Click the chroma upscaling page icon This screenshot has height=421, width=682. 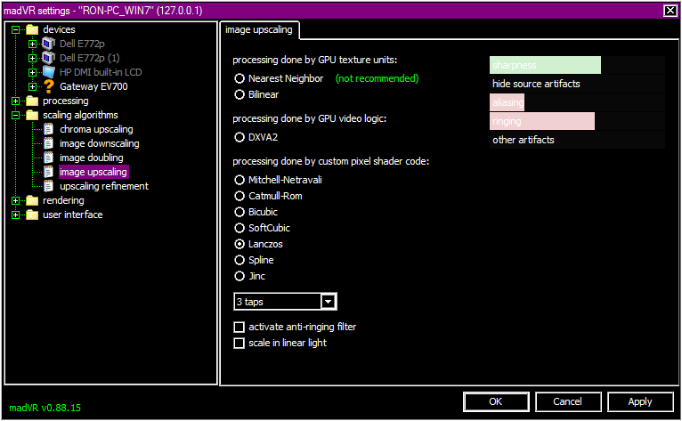(x=49, y=129)
